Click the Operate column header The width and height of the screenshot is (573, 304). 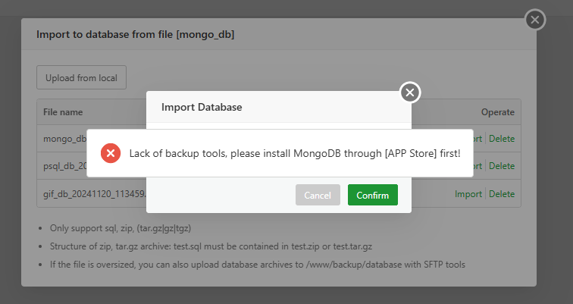pos(497,112)
